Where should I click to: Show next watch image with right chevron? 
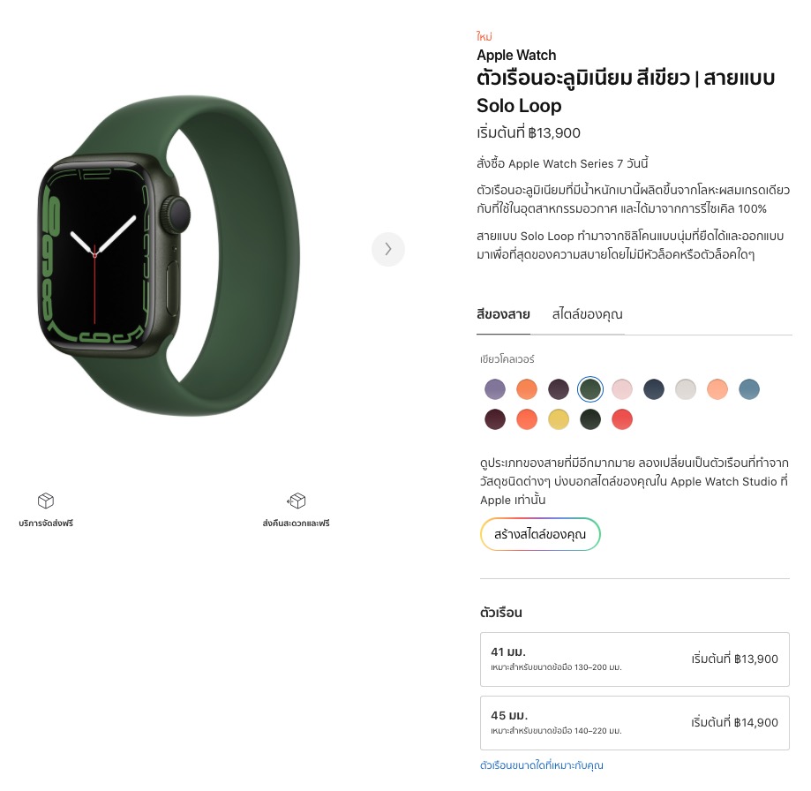click(388, 249)
